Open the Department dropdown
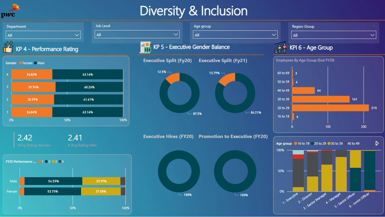385x217 pixels. pyautogui.click(x=43, y=35)
